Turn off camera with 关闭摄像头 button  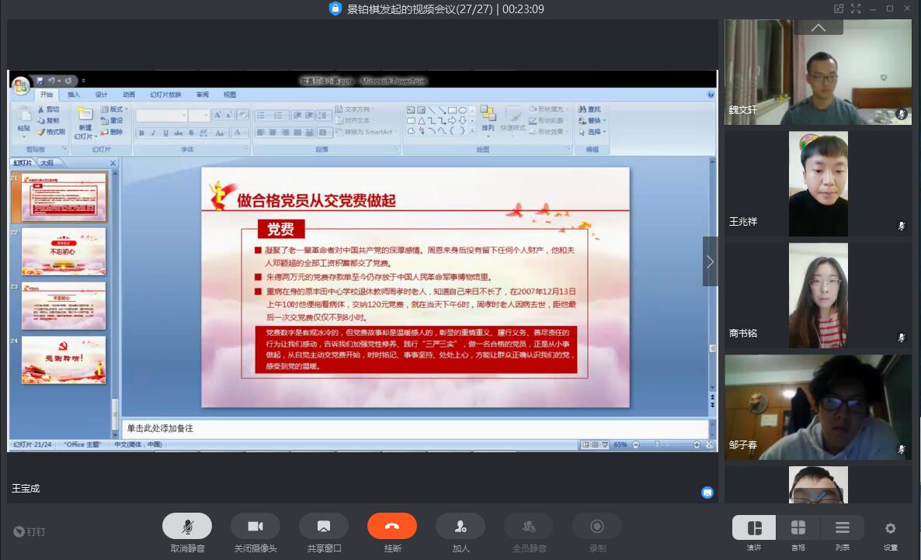255,526
